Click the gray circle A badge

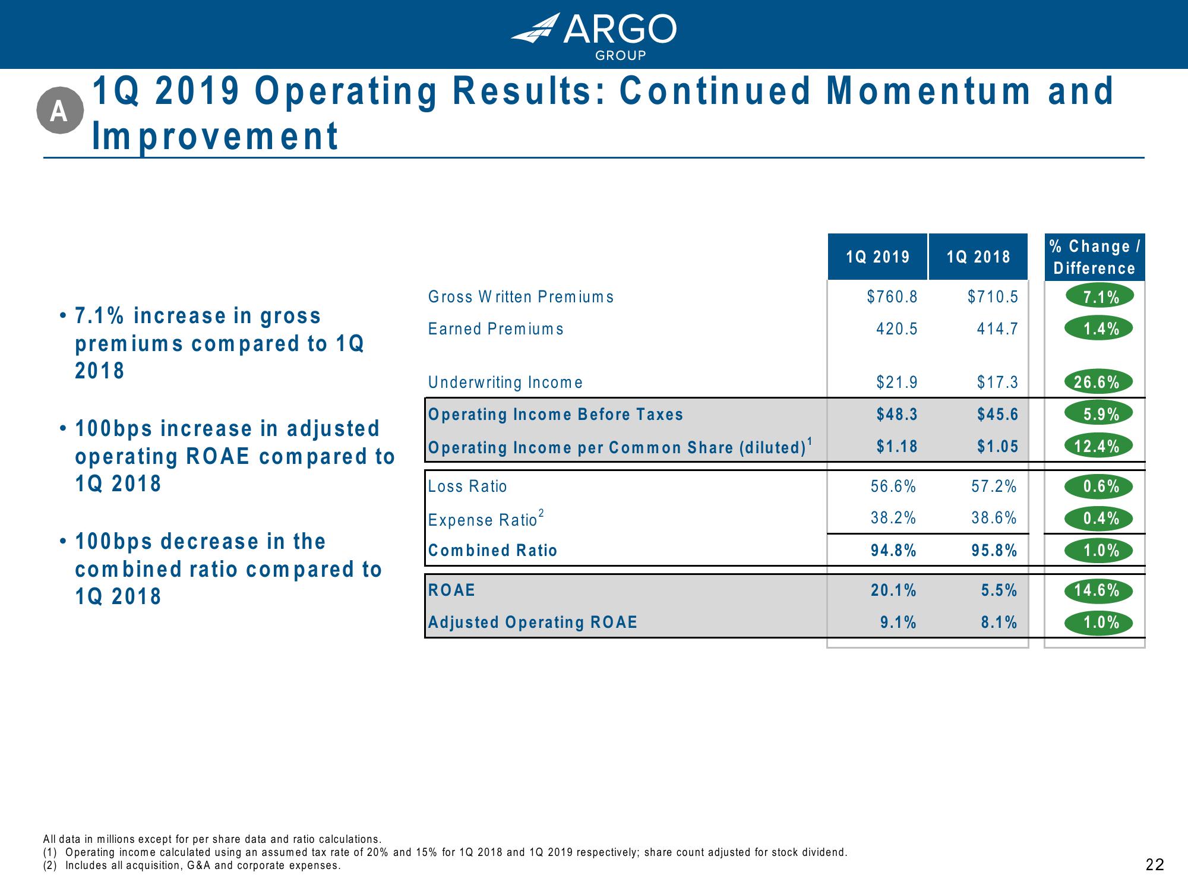coord(59,110)
